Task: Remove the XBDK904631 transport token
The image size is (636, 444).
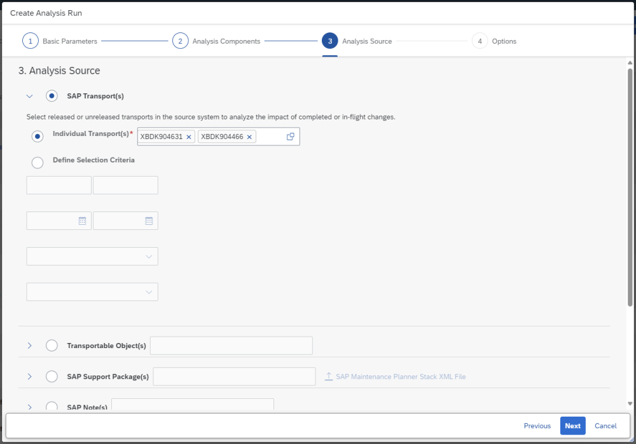Action: point(189,137)
